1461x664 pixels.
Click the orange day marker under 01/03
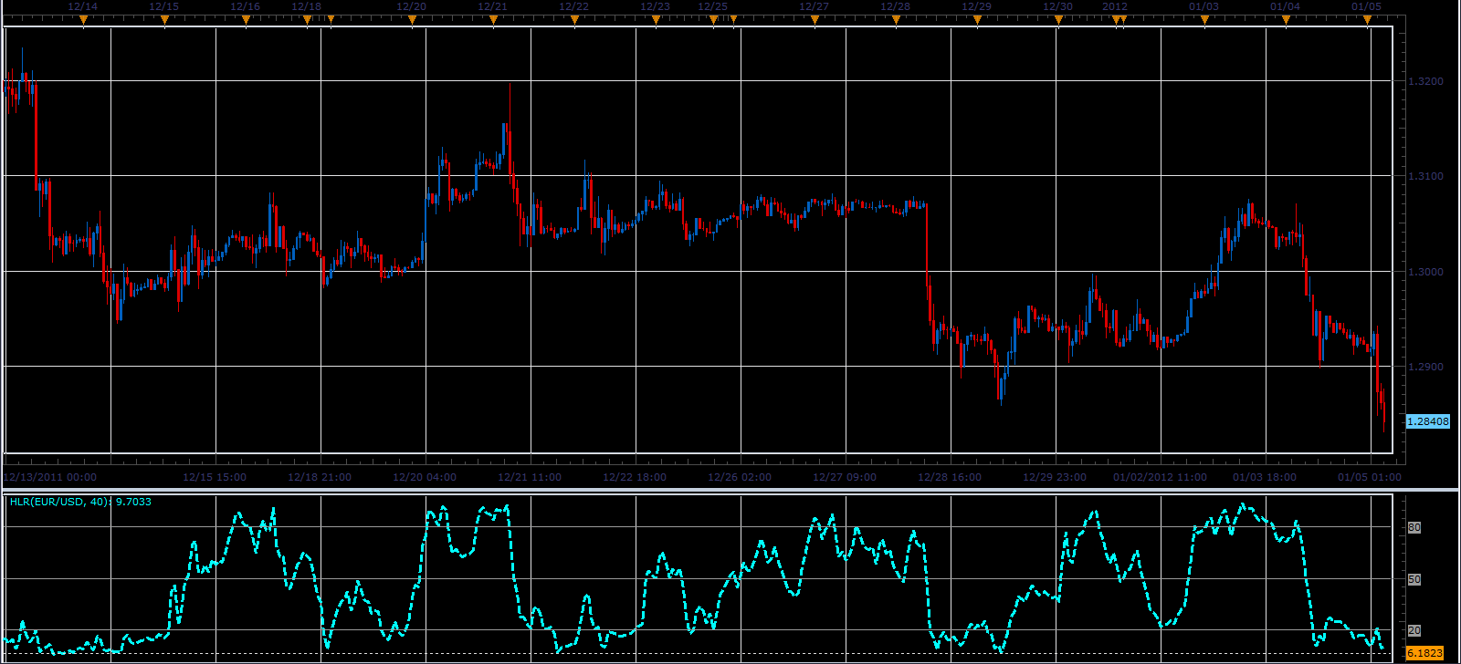(1204, 19)
